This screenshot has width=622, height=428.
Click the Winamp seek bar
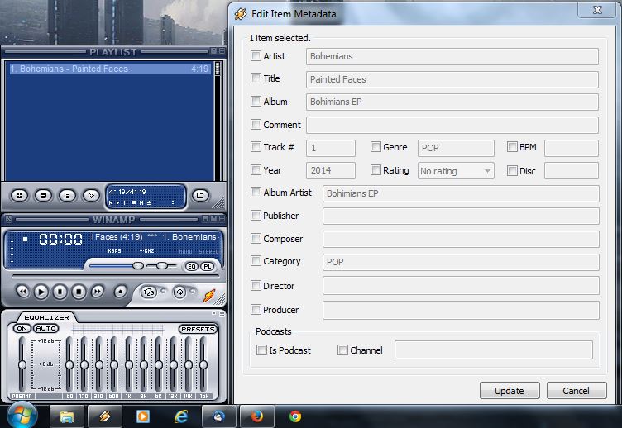click(x=115, y=276)
